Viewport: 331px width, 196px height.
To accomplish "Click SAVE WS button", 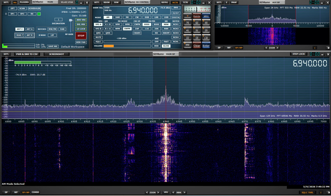I will [x=53, y=46].
